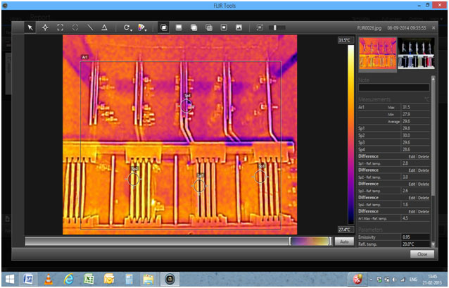Edit the Ar1.Max - Ref. temp. difference

coord(412,211)
